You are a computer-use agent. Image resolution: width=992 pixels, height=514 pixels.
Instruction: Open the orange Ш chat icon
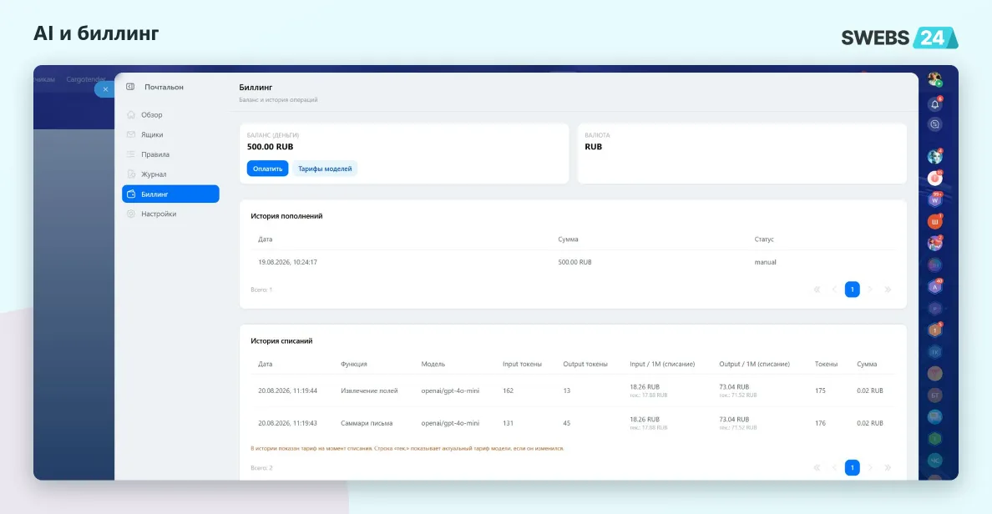934,222
